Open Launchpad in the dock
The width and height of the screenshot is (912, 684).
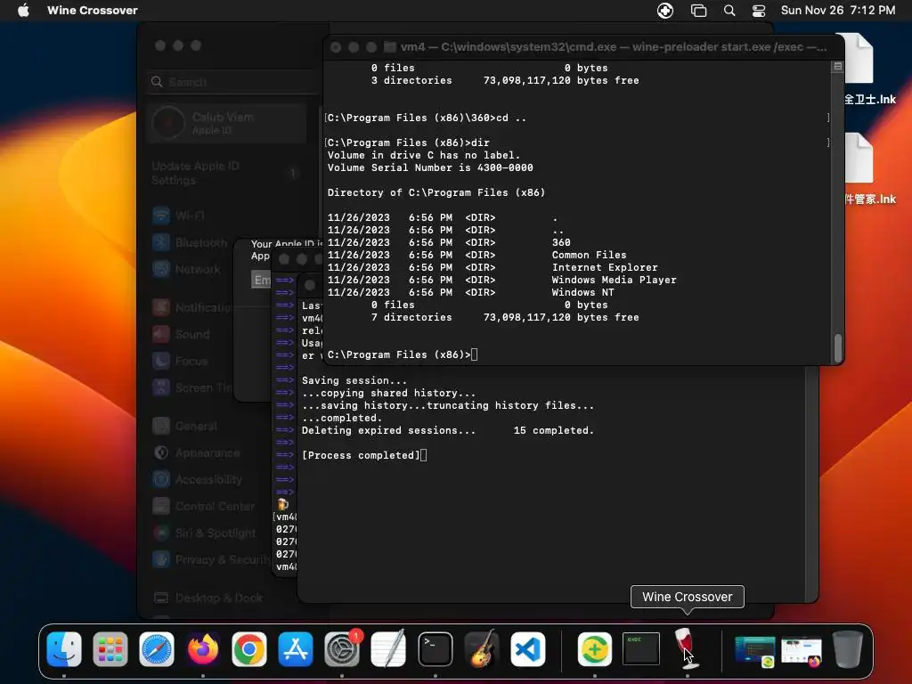click(110, 649)
